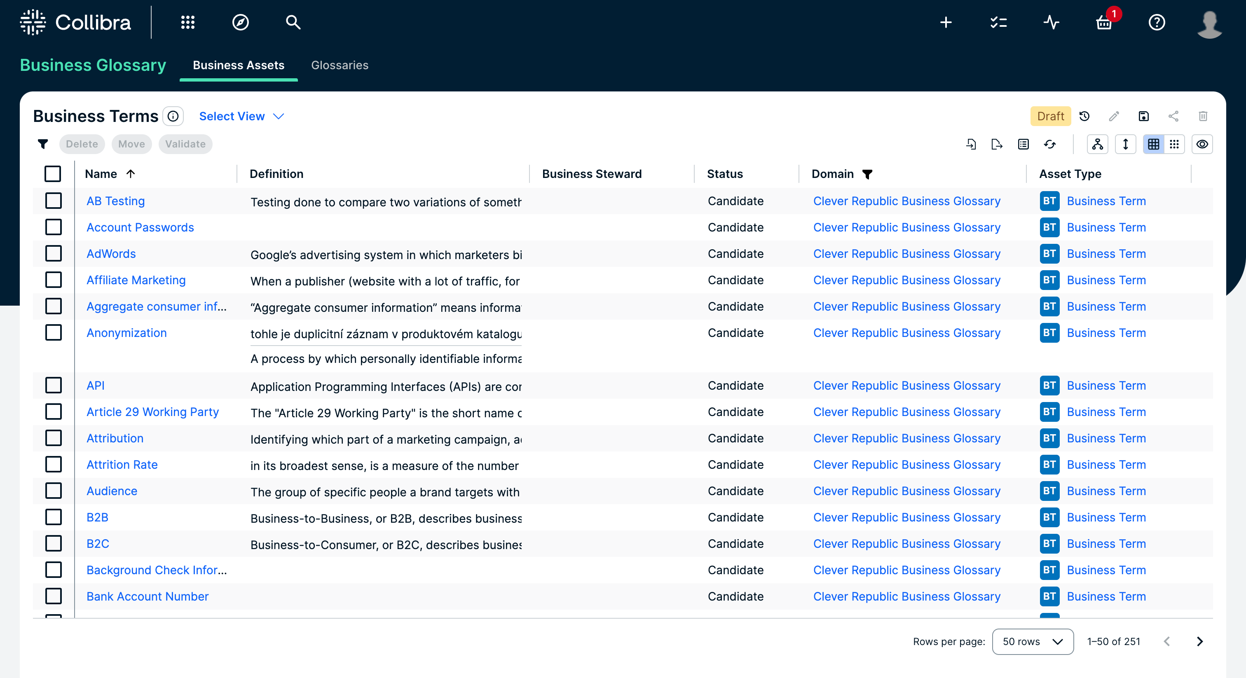
Task: Open the data basket icon
Action: coord(1104,22)
